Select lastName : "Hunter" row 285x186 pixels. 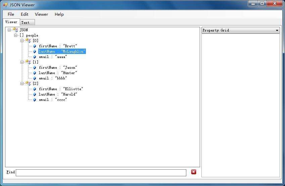[x=58, y=73]
